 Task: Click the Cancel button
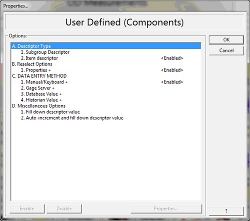pos(226,50)
